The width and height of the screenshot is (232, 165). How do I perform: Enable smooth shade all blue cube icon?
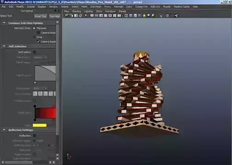[x=131, y=16]
